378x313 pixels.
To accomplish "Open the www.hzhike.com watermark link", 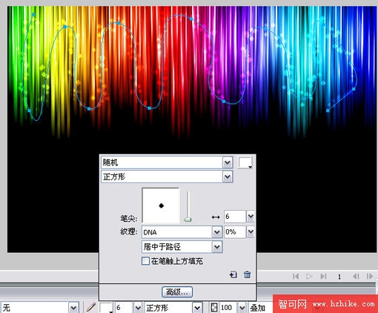I will [x=344, y=304].
